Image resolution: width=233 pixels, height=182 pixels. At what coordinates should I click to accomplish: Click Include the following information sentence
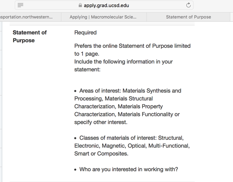click(x=123, y=66)
